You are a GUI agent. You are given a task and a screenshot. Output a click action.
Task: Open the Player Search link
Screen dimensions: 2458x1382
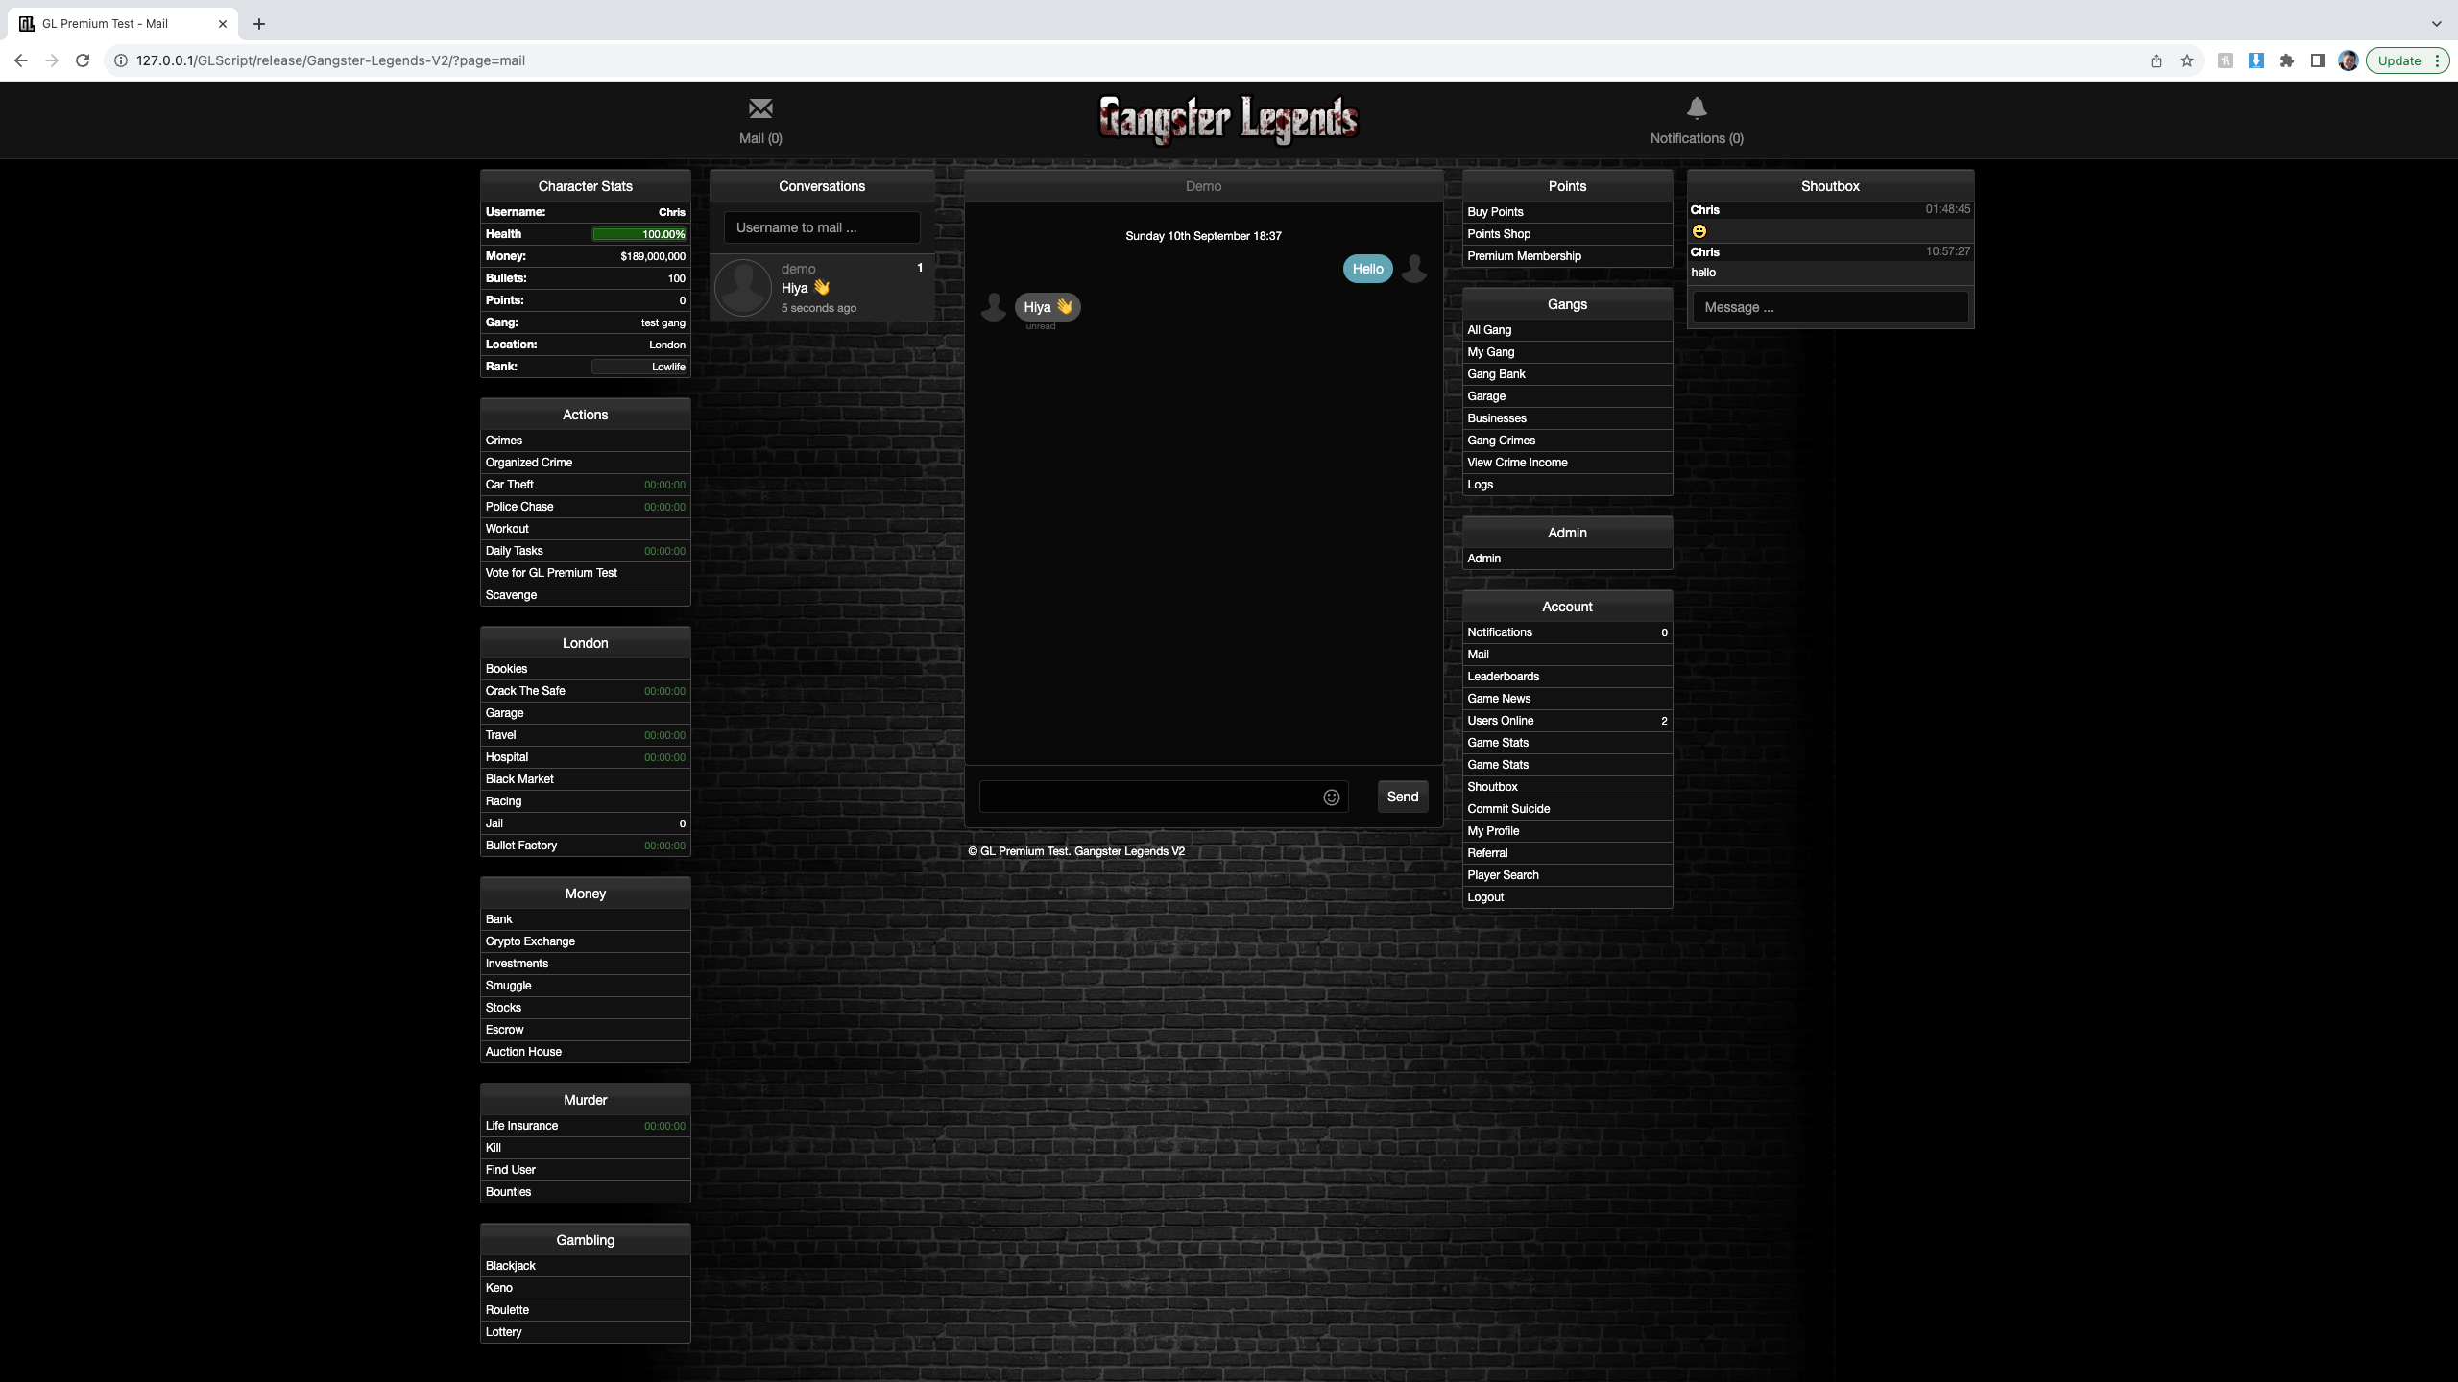(1503, 875)
